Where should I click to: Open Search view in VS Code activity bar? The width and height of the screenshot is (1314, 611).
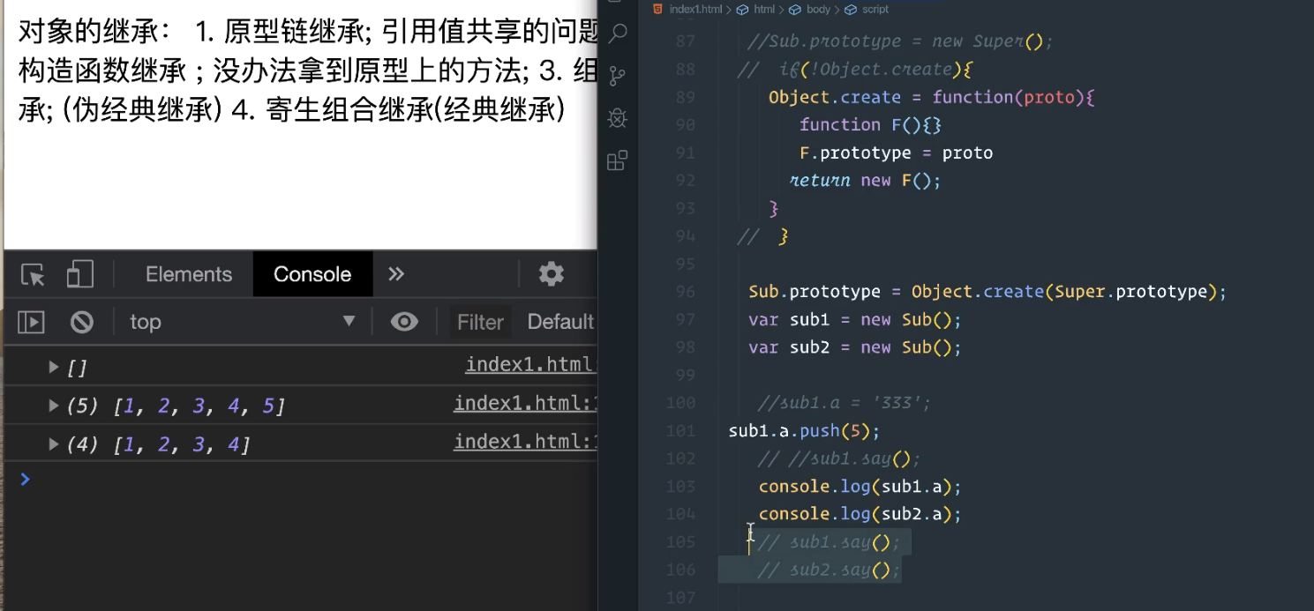pyautogui.click(x=618, y=34)
